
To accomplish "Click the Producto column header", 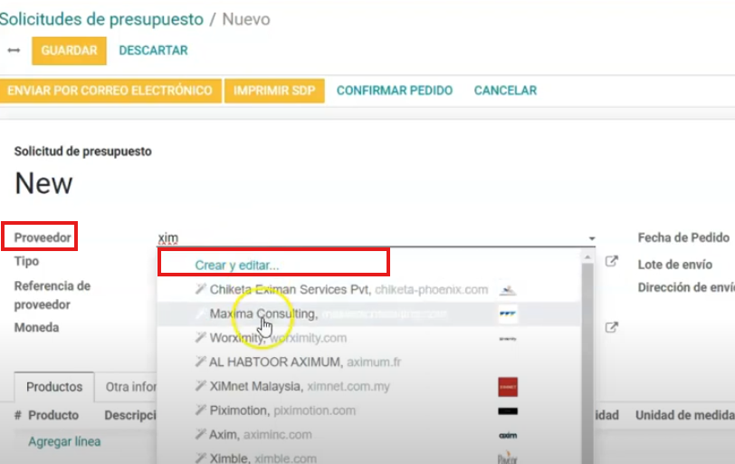I will point(53,415).
